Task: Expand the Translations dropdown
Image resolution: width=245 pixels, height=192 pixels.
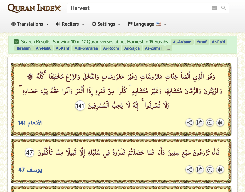Action: click(x=30, y=24)
